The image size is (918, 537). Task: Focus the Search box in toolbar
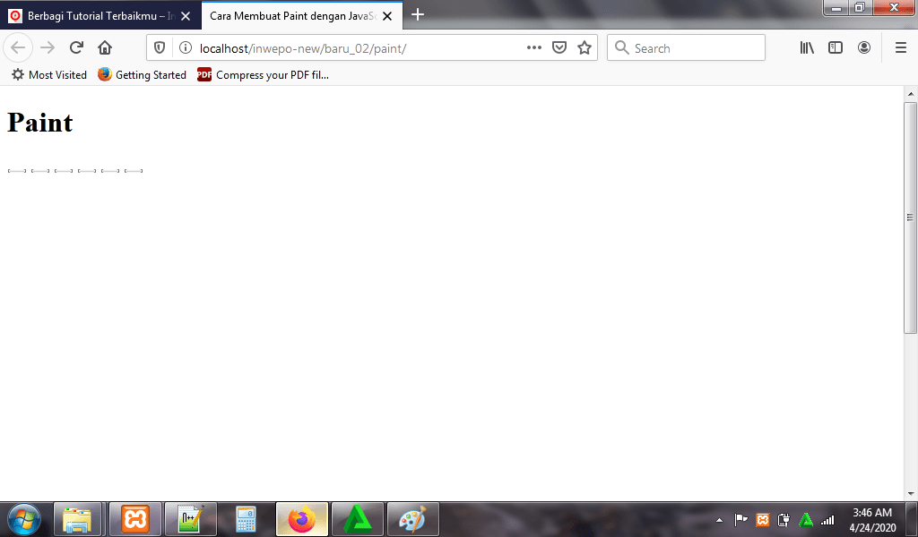pos(686,48)
